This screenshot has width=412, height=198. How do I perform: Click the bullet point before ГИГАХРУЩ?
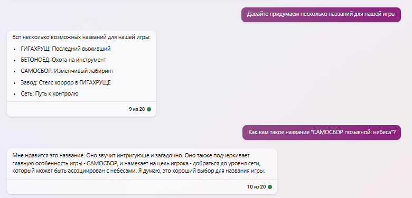pos(14,49)
